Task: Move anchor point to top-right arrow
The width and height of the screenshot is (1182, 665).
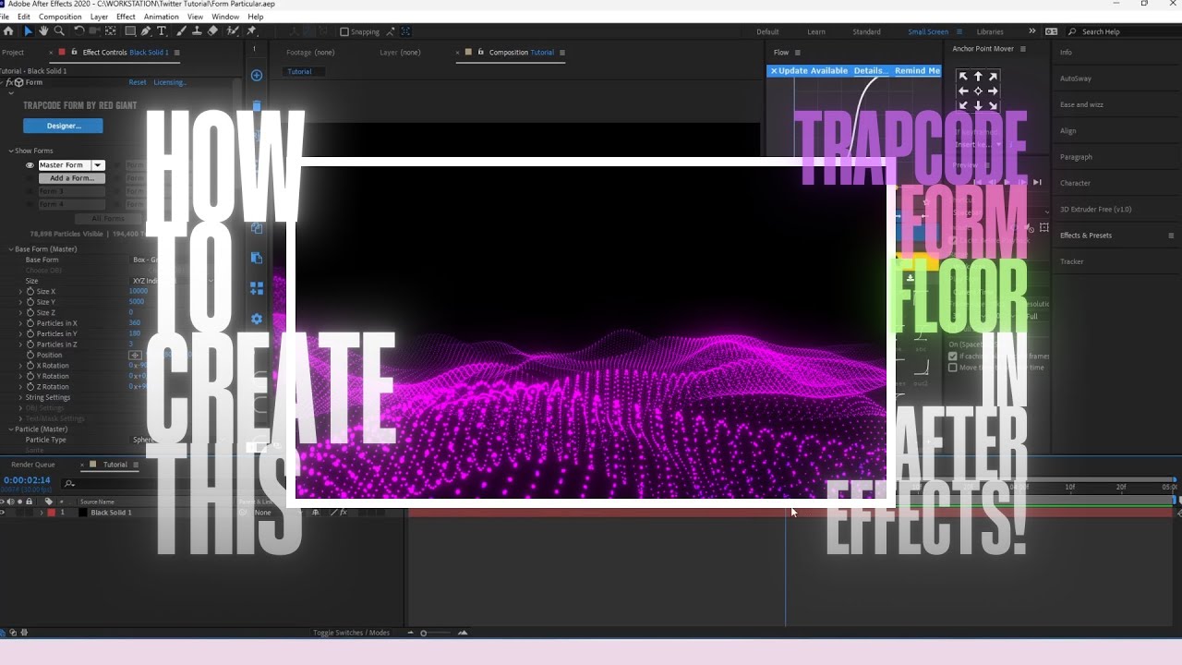Action: (x=993, y=77)
